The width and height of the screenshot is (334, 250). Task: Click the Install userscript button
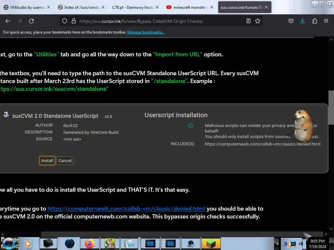tap(47, 161)
